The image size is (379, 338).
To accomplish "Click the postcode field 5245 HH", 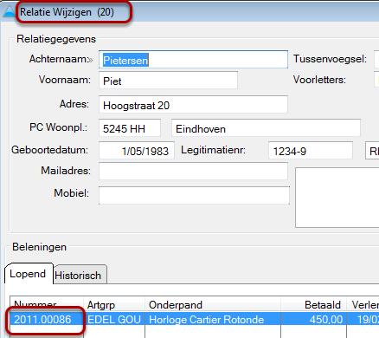I will [x=130, y=128].
